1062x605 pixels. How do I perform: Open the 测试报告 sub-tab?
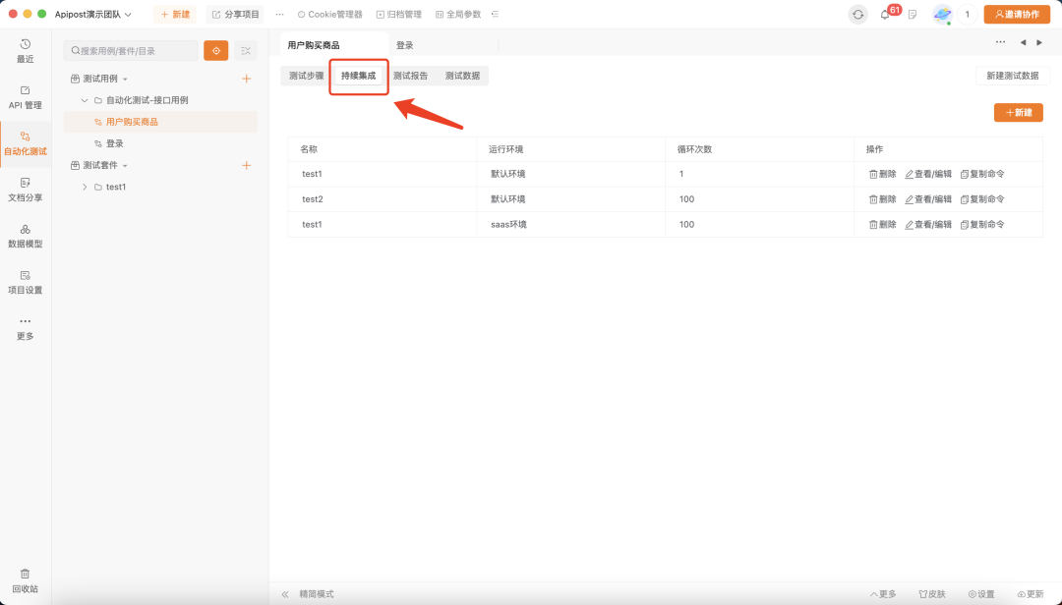[x=410, y=76]
